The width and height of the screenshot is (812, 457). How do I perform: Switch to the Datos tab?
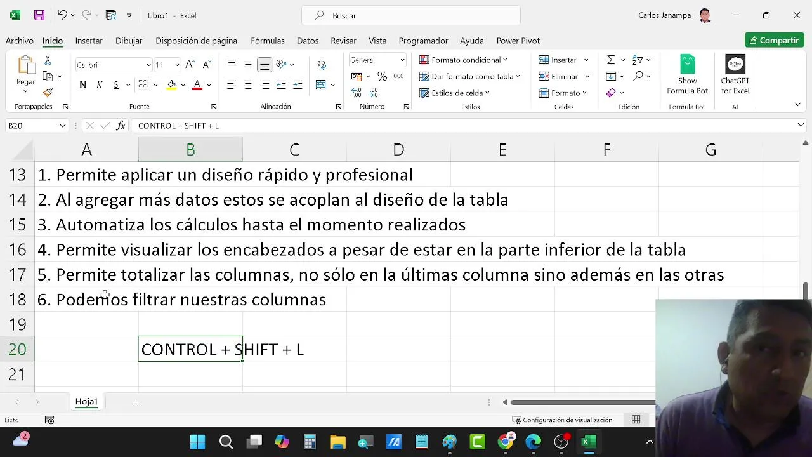coord(308,41)
